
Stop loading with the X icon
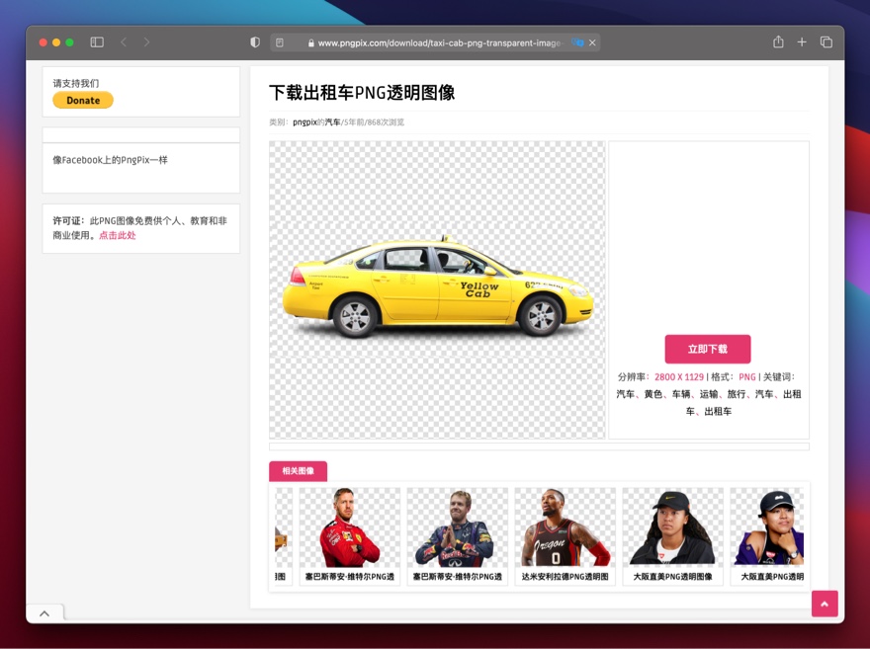tap(592, 42)
